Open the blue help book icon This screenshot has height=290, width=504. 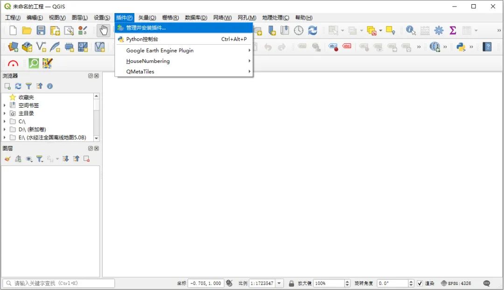[x=487, y=47]
